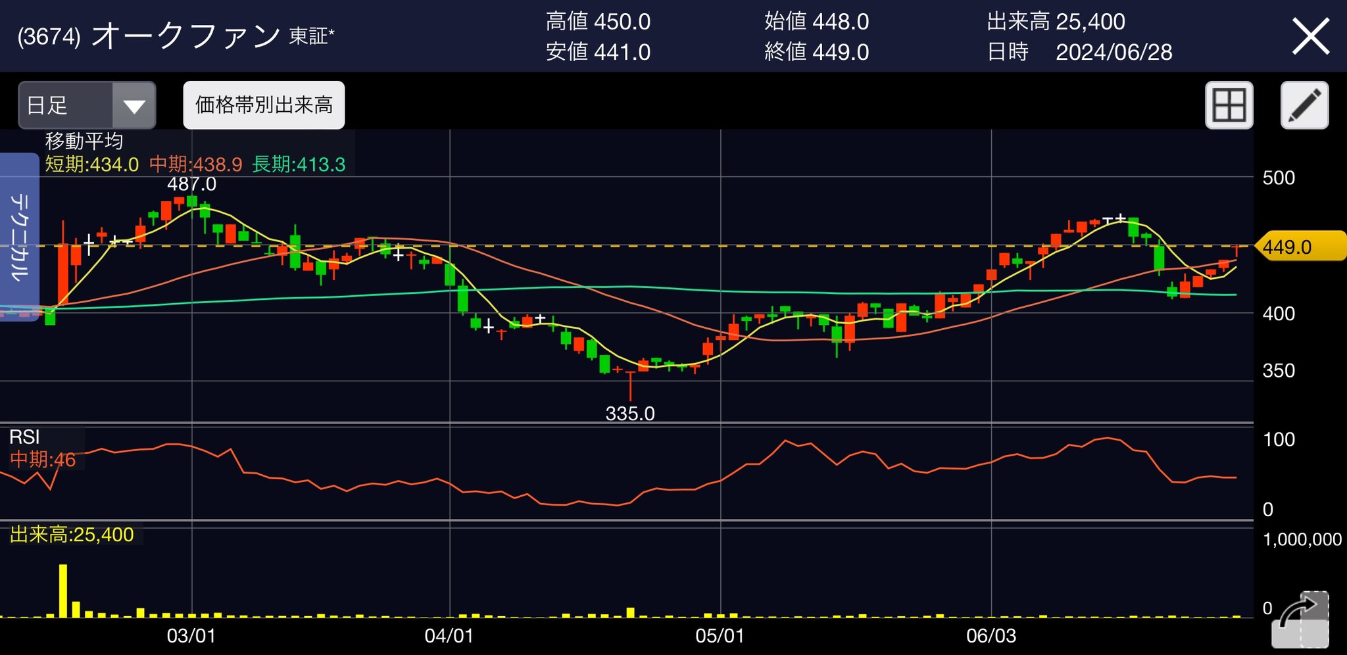1347x655 pixels.
Task: Click the 487.0 high price label
Action: [191, 184]
